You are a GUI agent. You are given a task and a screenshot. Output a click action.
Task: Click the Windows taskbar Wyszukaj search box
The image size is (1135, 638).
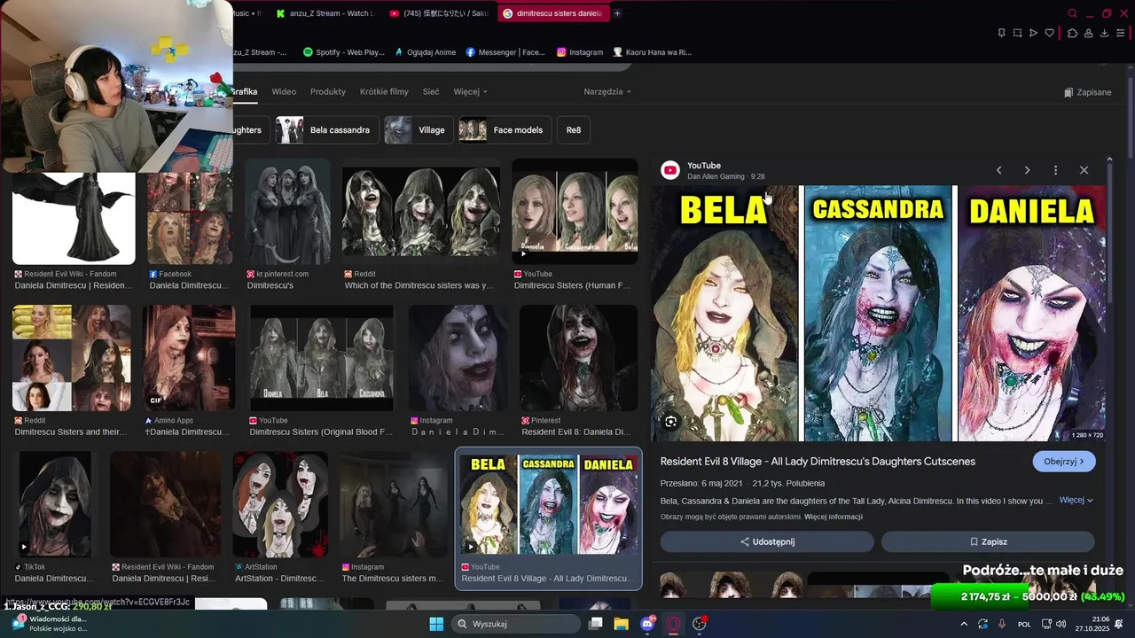tap(517, 624)
